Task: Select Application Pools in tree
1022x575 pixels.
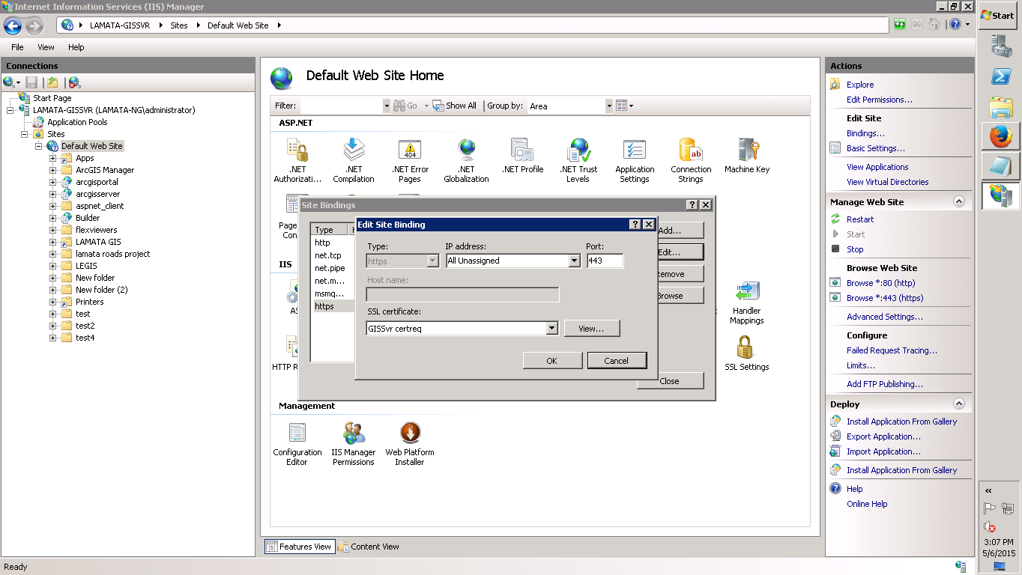Action: (77, 122)
